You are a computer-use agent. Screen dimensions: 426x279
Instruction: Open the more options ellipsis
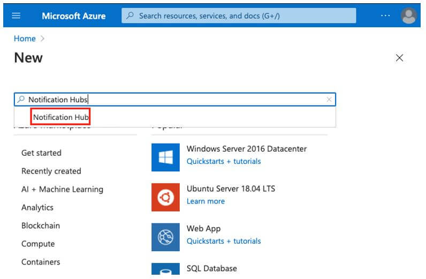(385, 16)
